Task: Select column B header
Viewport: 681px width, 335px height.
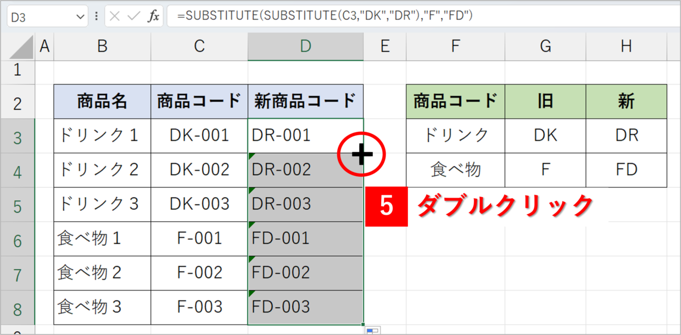Action: point(102,47)
